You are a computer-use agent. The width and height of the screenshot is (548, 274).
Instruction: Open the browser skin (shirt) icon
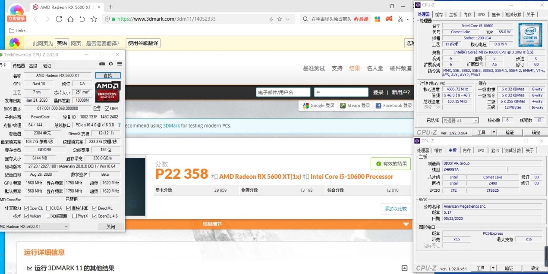(x=392, y=6)
